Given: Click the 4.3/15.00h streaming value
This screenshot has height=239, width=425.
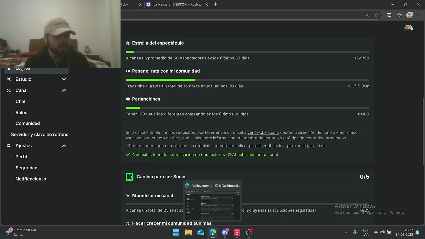Looking at the screenshot, I should coord(359,86).
